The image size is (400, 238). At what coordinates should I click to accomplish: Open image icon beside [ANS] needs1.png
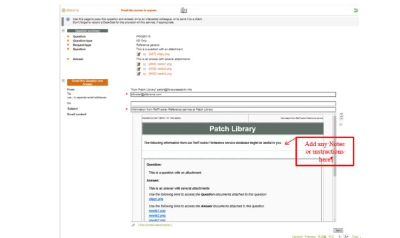coord(138,64)
